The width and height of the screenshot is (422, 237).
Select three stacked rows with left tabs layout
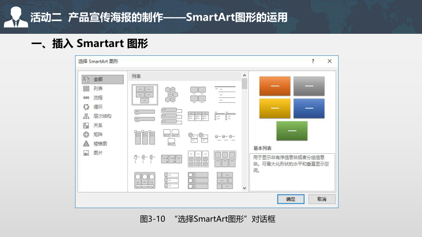(x=171, y=180)
